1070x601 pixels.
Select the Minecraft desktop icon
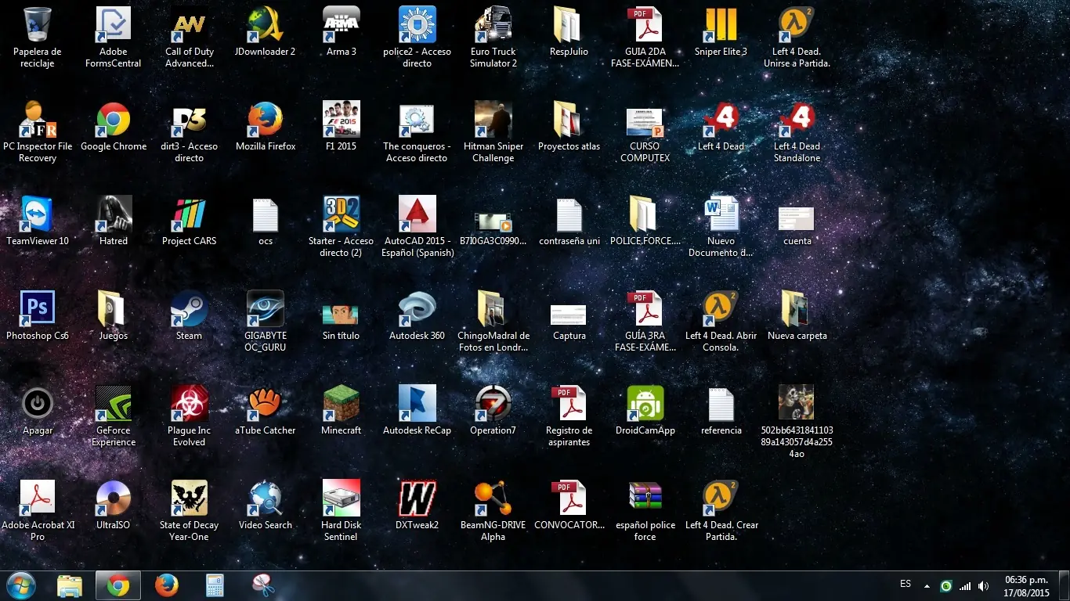(x=342, y=404)
